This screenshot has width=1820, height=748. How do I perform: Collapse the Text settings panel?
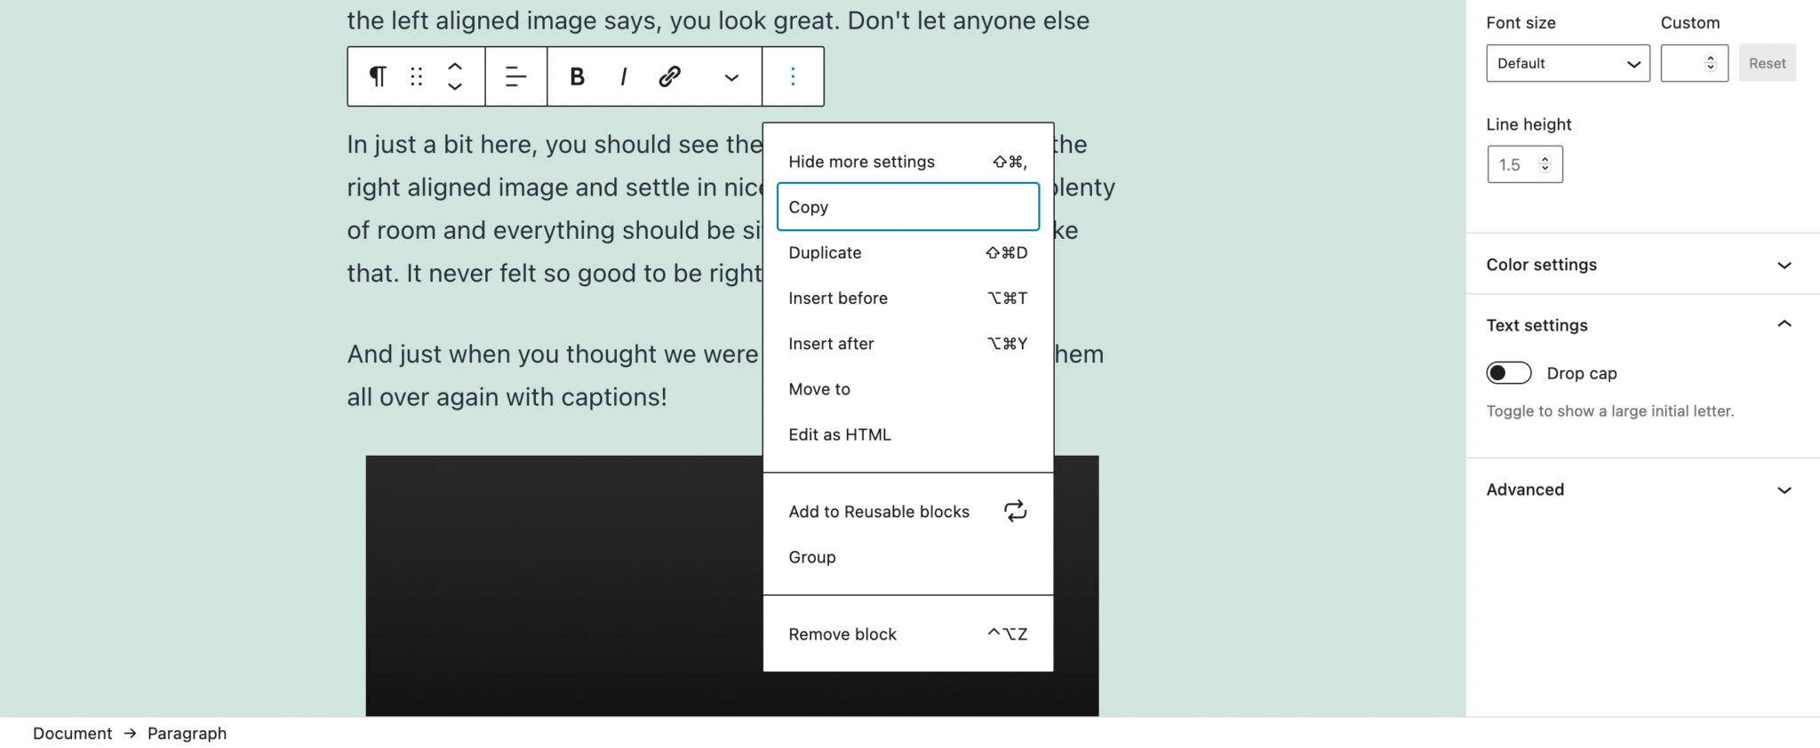(x=1642, y=325)
